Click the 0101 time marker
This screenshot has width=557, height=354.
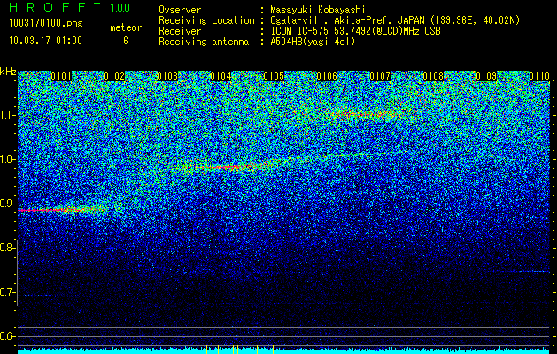[61, 76]
